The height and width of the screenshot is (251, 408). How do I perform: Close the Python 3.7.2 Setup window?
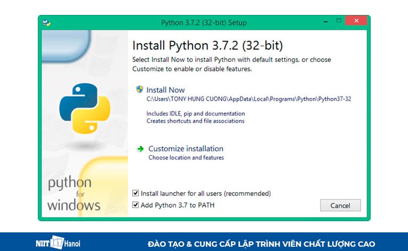[356, 21]
